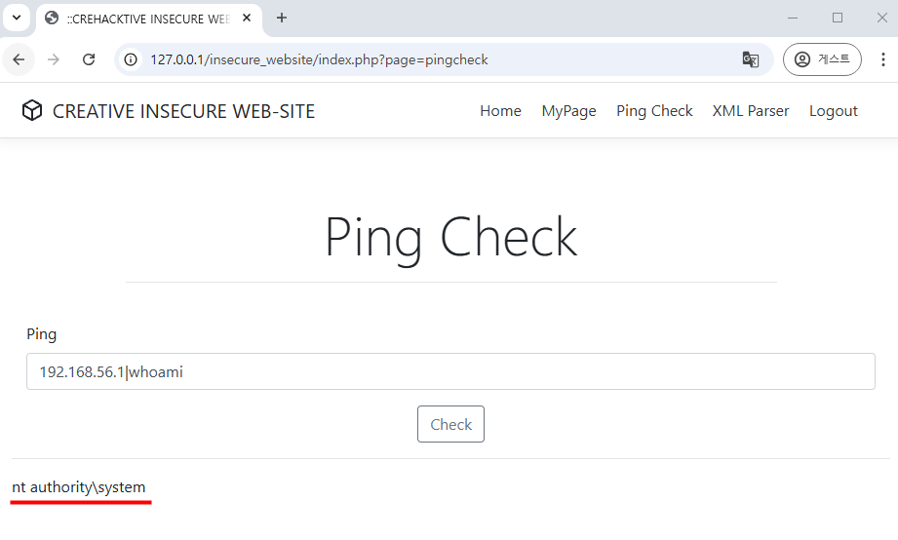Click the Ping field label
This screenshot has width=898, height=540.
pos(41,334)
